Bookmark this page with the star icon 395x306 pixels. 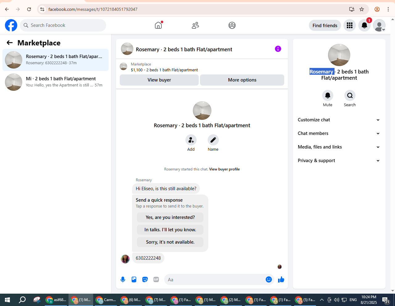362,9
